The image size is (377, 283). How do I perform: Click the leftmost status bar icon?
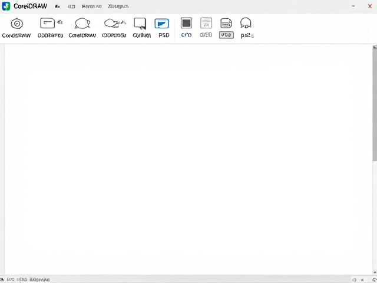pos(2,279)
